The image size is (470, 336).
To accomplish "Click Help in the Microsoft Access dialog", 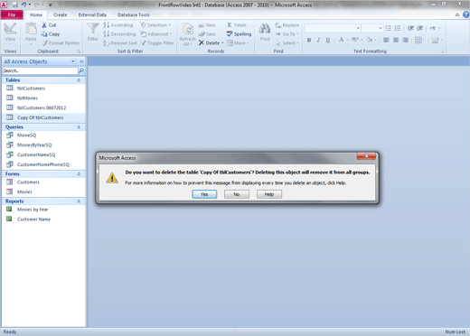I will 269,194.
